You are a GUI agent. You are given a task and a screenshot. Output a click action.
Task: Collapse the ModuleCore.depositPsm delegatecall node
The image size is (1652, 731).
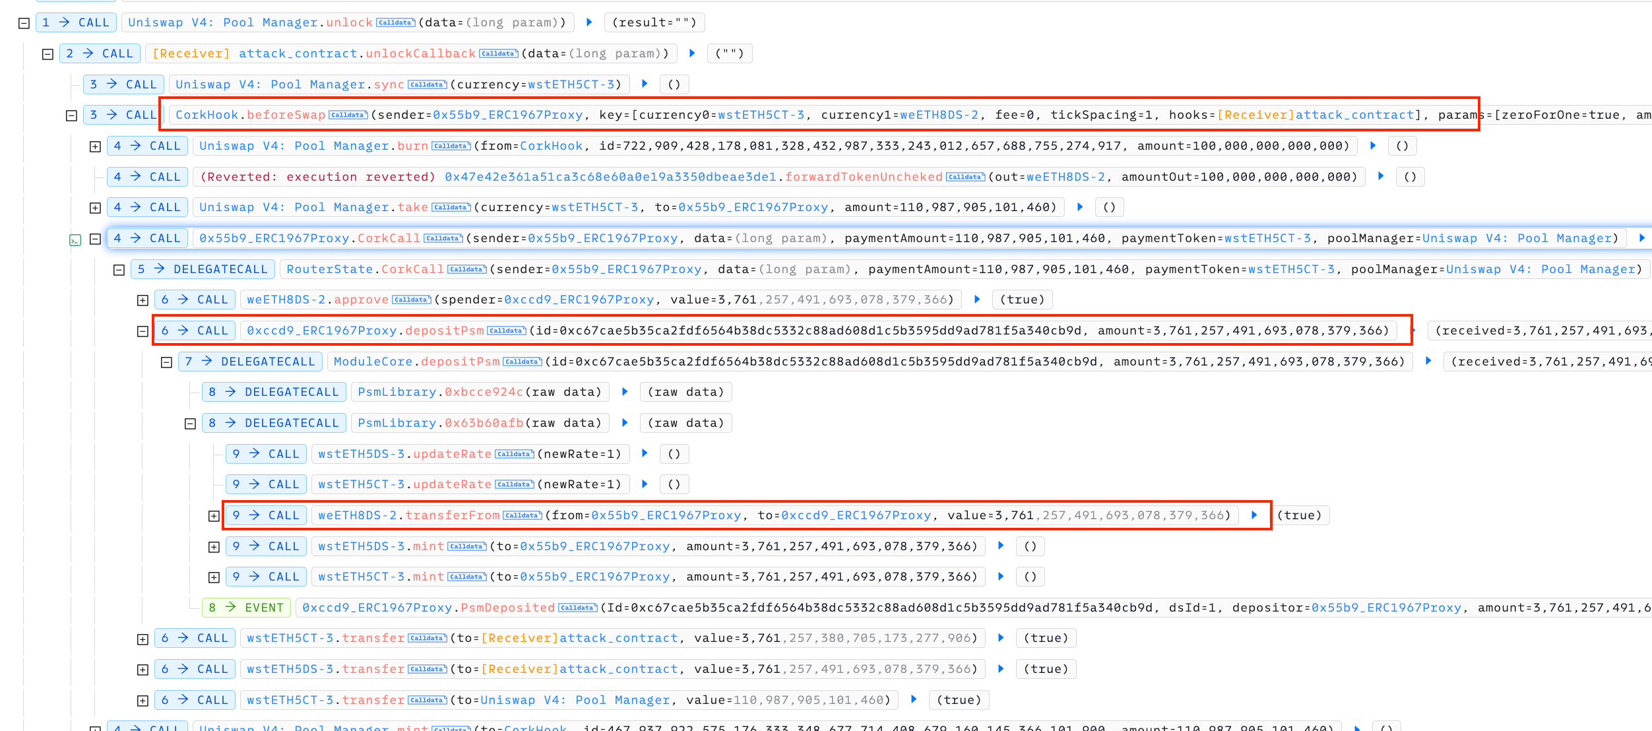pos(166,362)
